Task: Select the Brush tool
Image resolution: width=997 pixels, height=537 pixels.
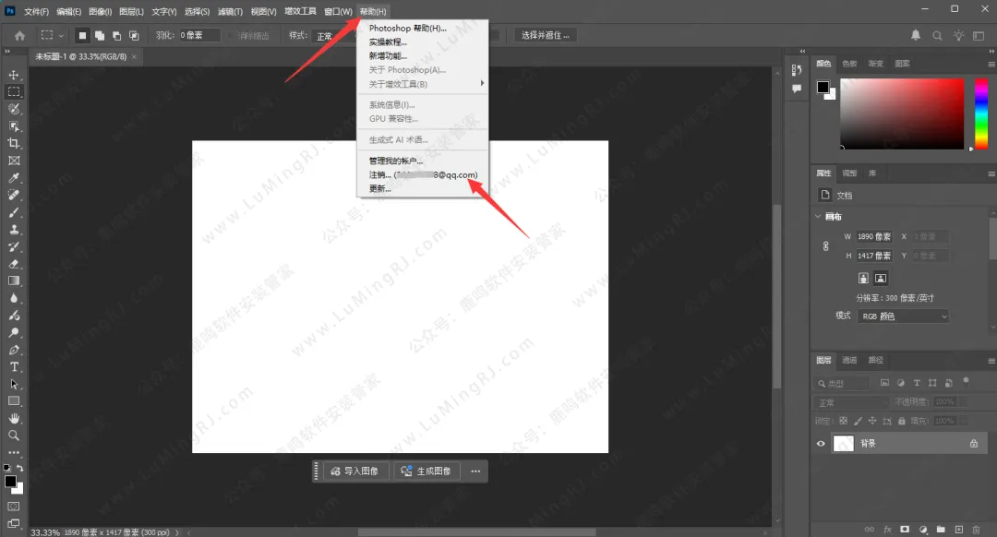Action: [14, 212]
